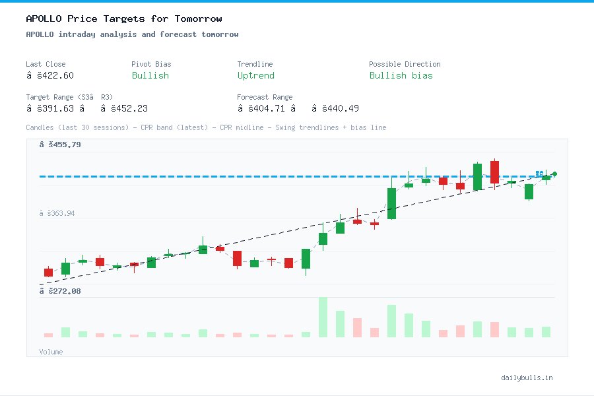Image resolution: width=594 pixels, height=396 pixels.
Task: Click the chart legend caption starting 'Candles (last 30 sessions)'
Action: [206, 127]
